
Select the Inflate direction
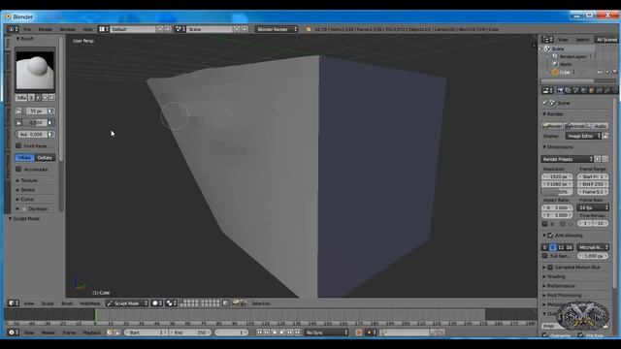(24, 157)
